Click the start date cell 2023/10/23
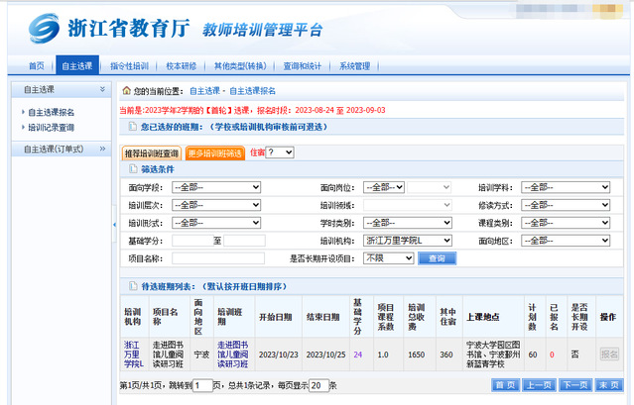This screenshot has width=634, height=405. [x=278, y=354]
